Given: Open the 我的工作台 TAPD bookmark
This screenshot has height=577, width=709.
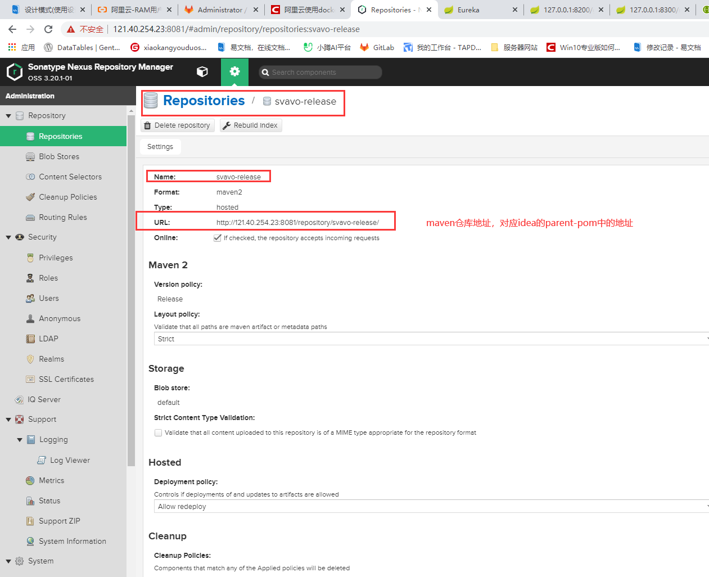Looking at the screenshot, I should (442, 48).
